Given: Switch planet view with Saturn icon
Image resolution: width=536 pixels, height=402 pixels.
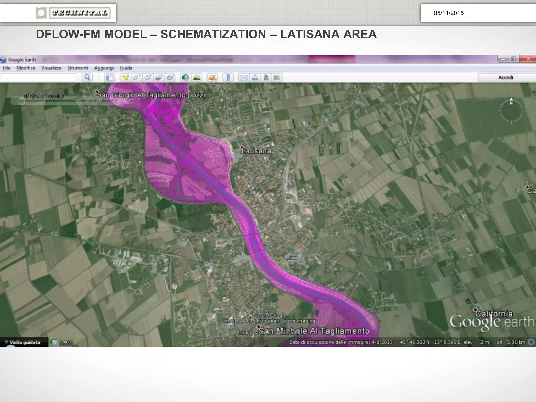Looking at the screenshot, I should click(212, 77).
